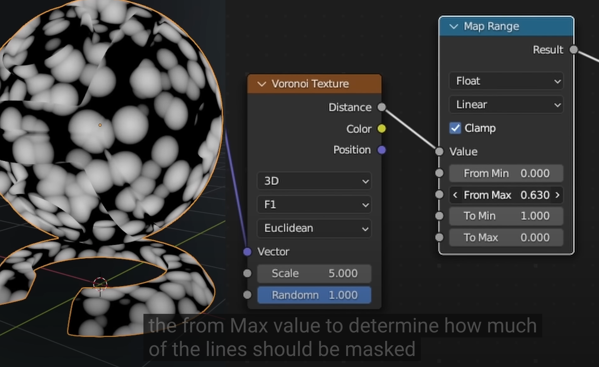Click the Distance output socket
This screenshot has height=367, width=599.
381,107
